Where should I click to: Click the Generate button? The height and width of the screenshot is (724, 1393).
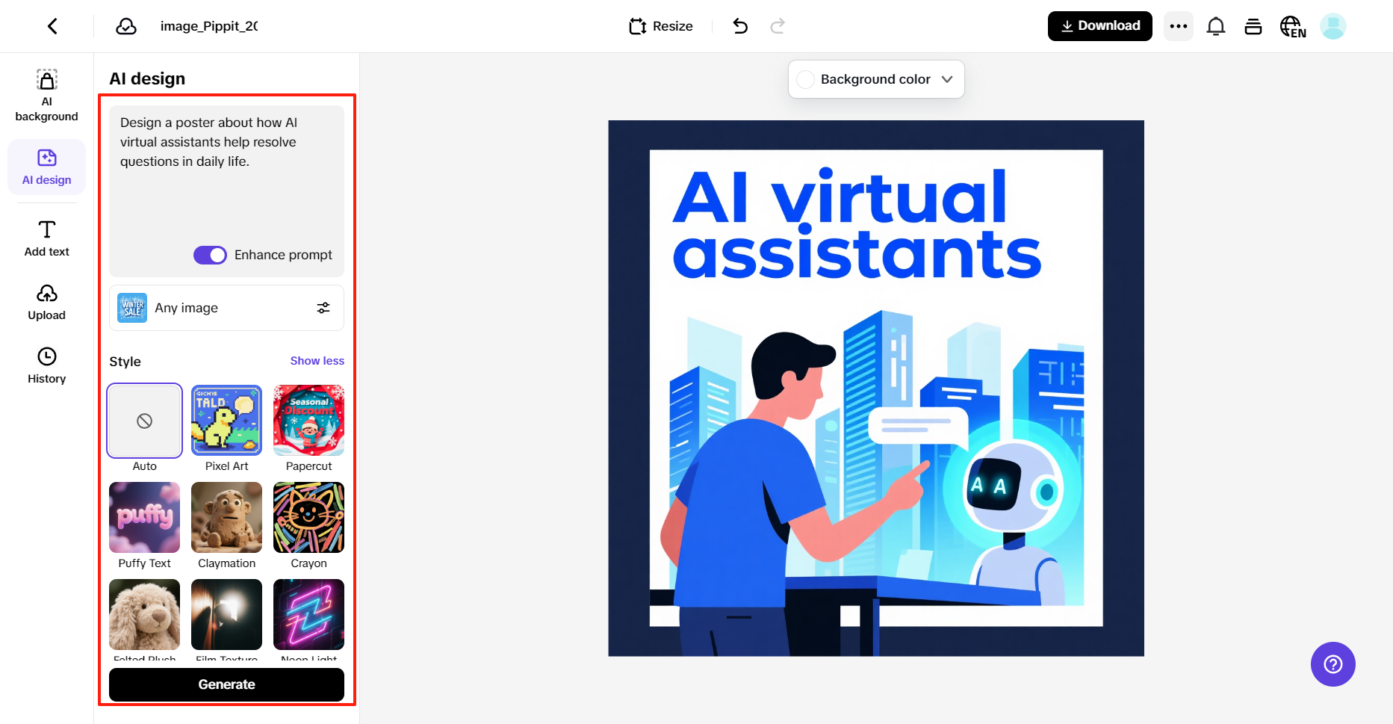click(226, 684)
